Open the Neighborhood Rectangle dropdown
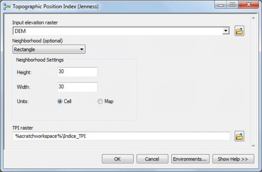 [49, 49]
